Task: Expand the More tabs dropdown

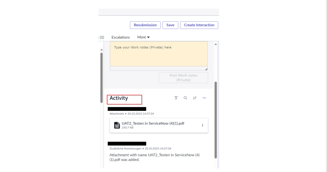Action: click(x=143, y=37)
